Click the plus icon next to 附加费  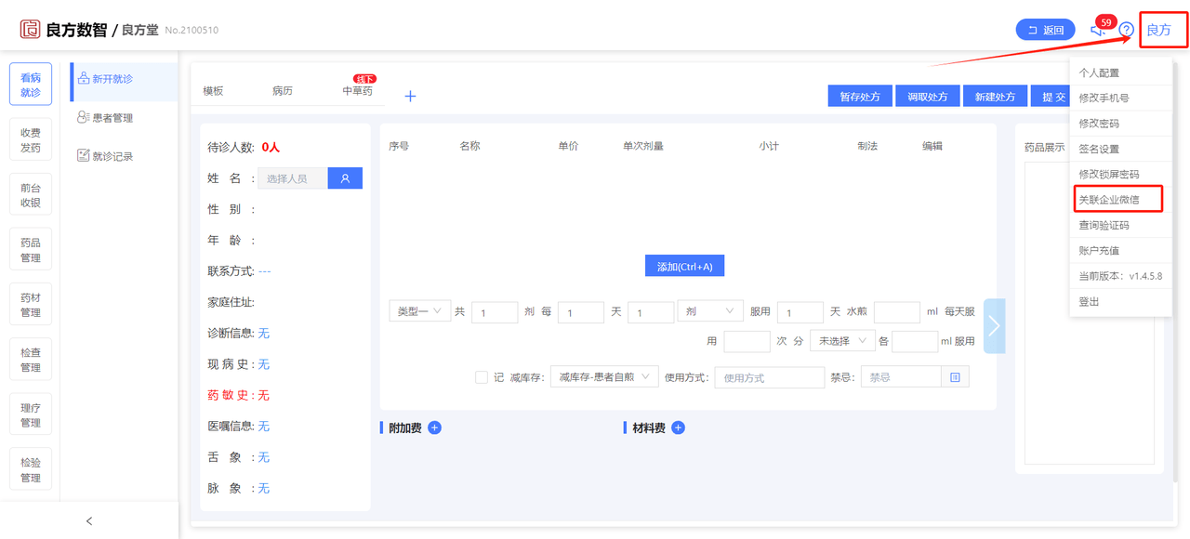(x=434, y=427)
